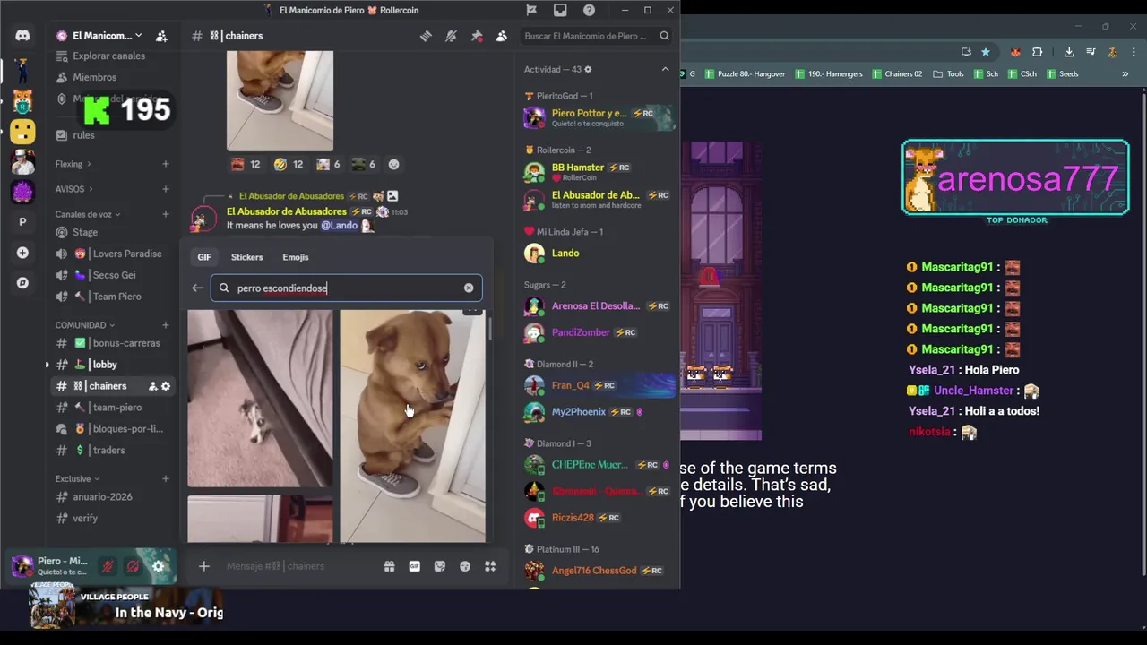Collapse the Actividad panel chevron
Screen dimensions: 1147x645
click(665, 69)
